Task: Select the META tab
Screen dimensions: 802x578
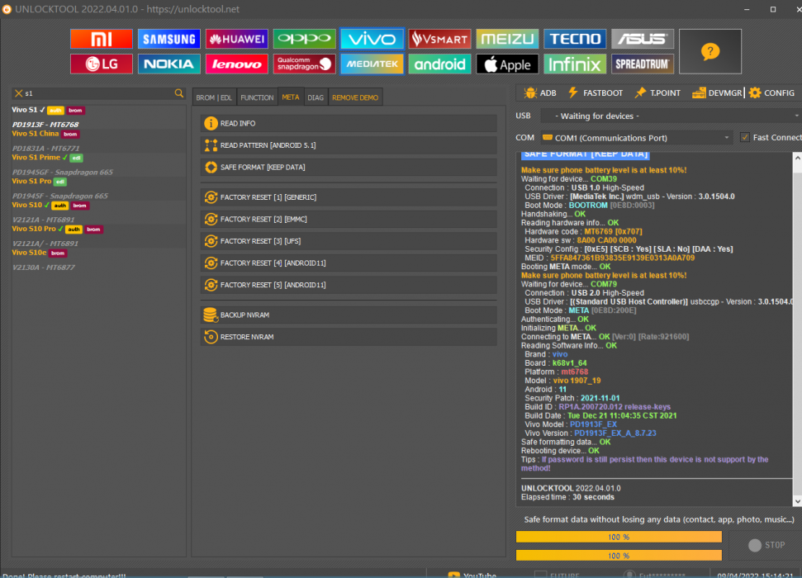Action: [291, 97]
